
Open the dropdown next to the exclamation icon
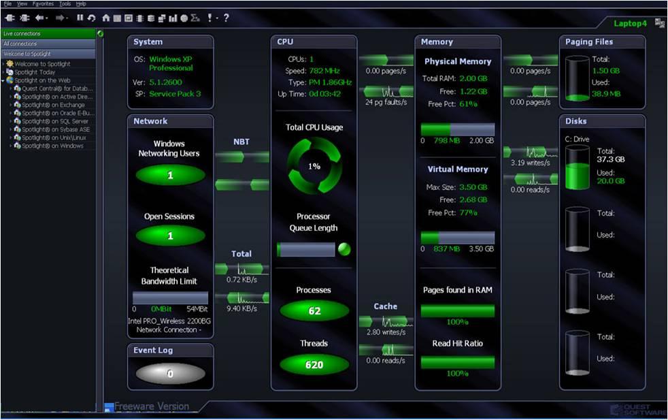217,18
